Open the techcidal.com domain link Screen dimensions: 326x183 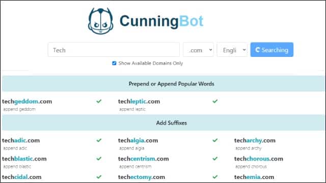pyautogui.click(x=21, y=177)
